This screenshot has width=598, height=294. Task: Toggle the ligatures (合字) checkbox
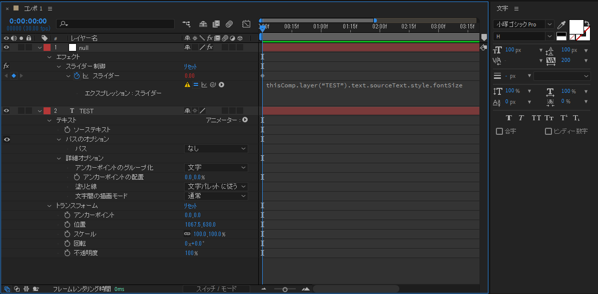[x=499, y=131]
